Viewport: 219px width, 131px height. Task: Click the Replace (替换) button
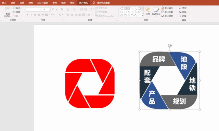184,12
